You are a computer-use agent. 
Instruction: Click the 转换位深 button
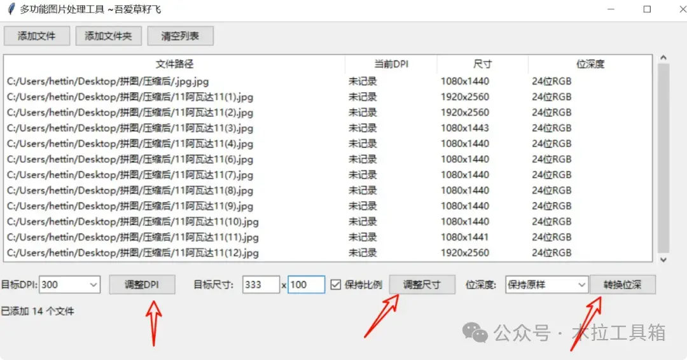(x=623, y=285)
